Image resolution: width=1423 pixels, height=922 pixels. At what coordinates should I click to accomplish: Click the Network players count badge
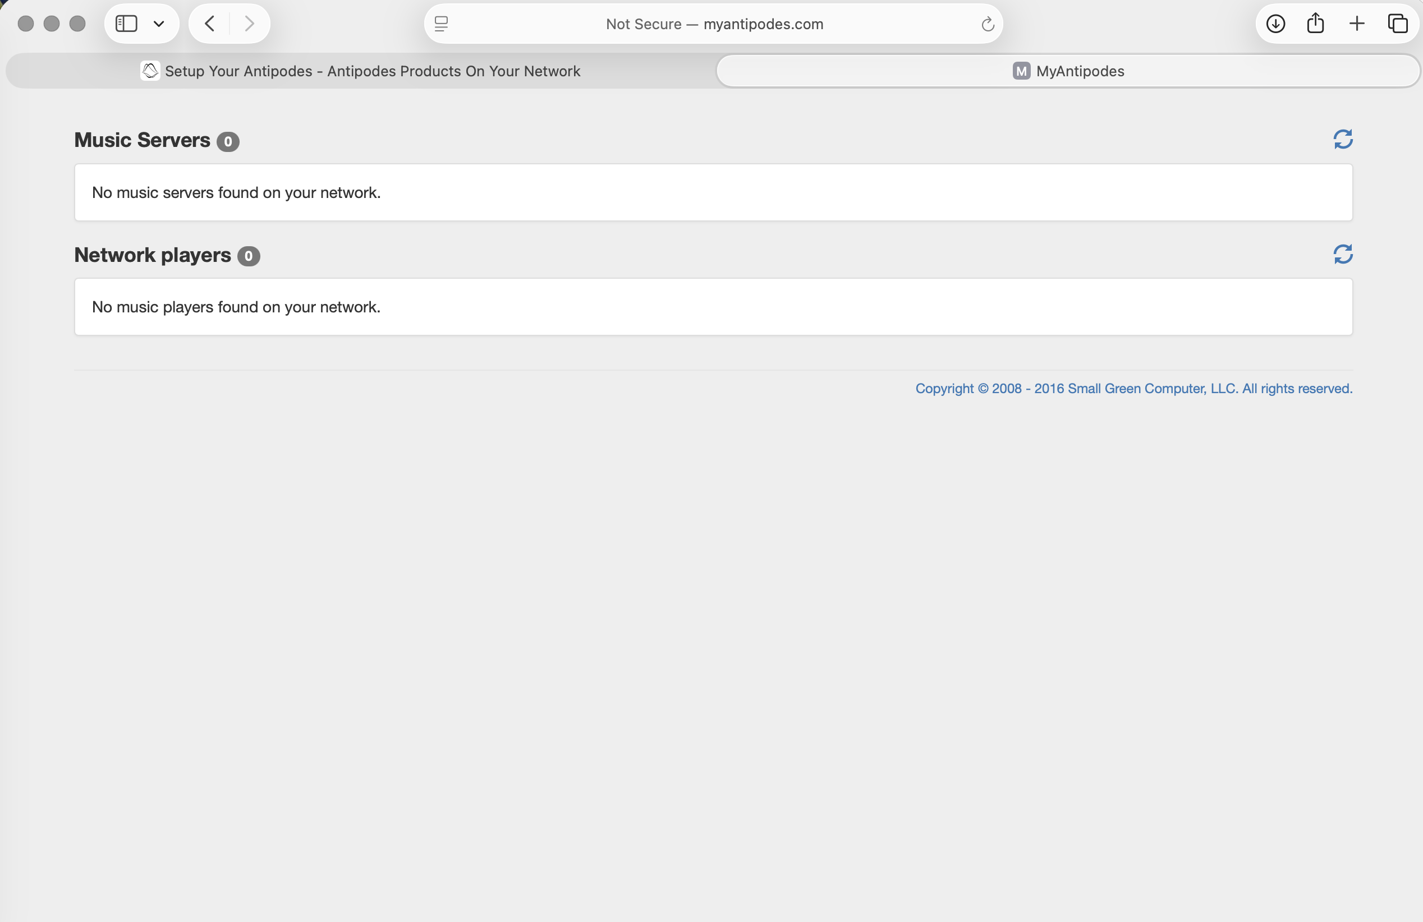248,256
